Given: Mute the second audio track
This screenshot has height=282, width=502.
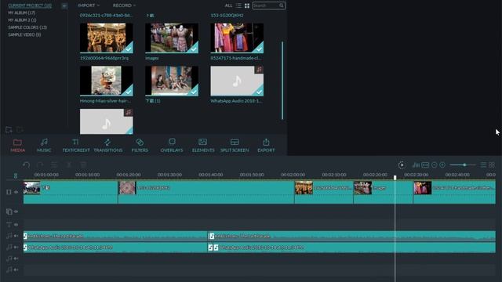Looking at the screenshot, I should [x=16, y=248].
